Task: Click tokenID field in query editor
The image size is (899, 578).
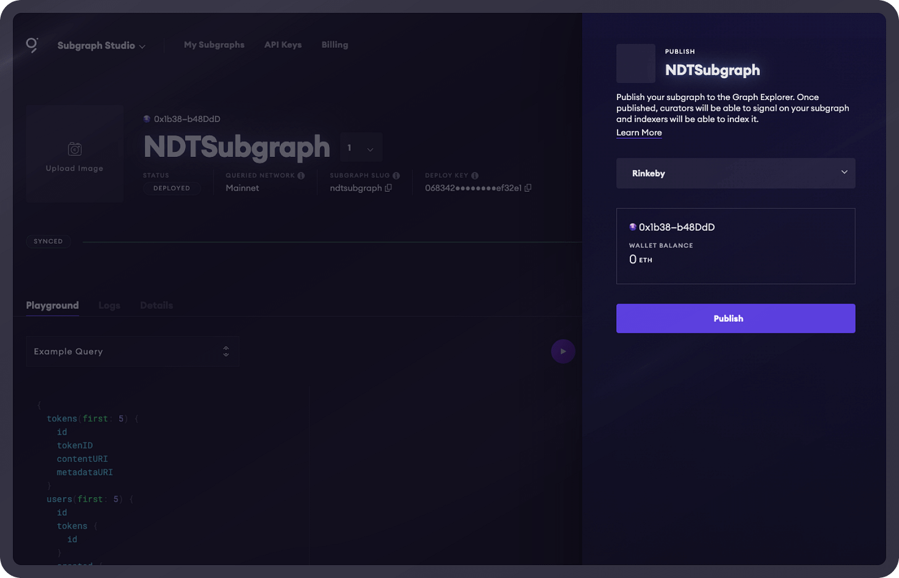Action: coord(75,445)
